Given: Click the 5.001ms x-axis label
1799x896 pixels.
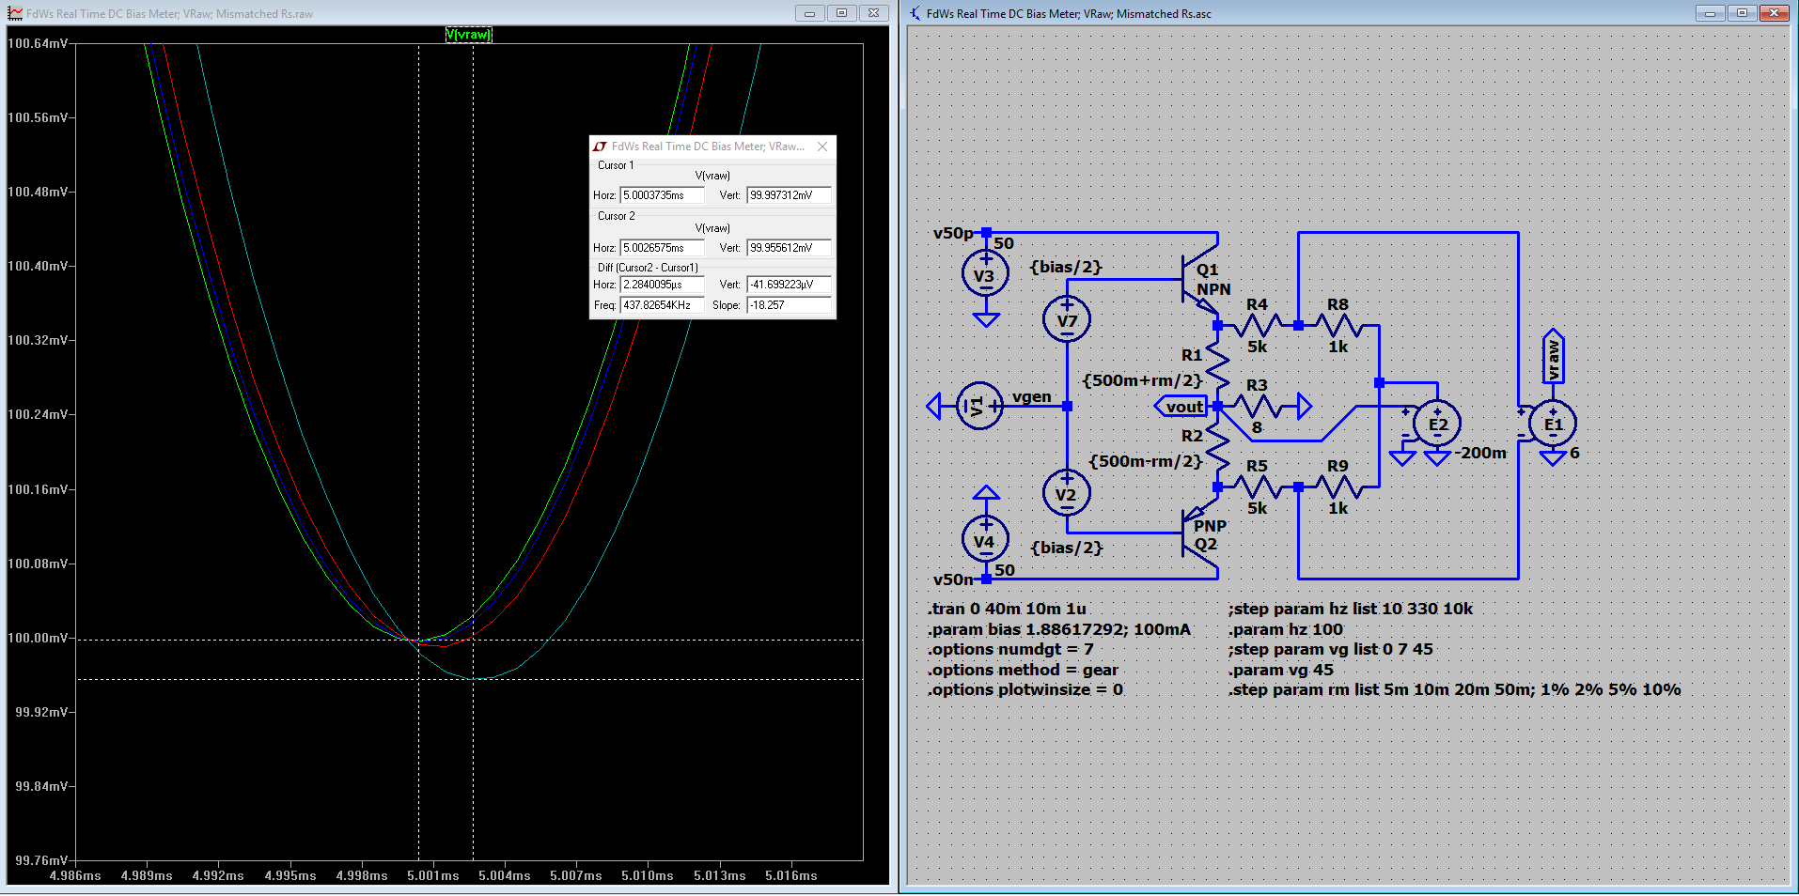Looking at the screenshot, I should pos(433,875).
